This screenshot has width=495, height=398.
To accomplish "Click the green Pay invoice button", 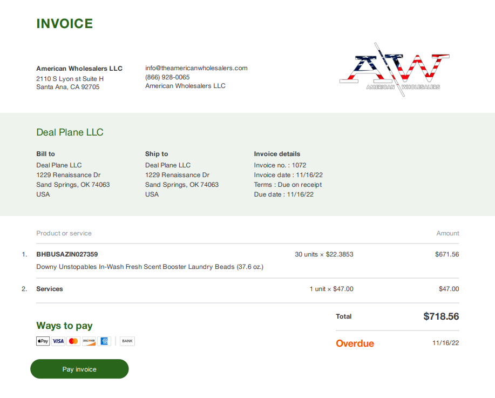I will pyautogui.click(x=79, y=369).
